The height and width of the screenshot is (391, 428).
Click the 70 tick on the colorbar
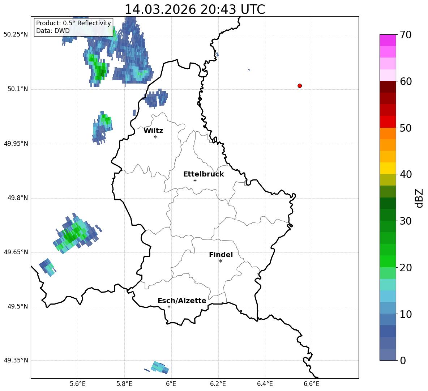pyautogui.click(x=406, y=35)
